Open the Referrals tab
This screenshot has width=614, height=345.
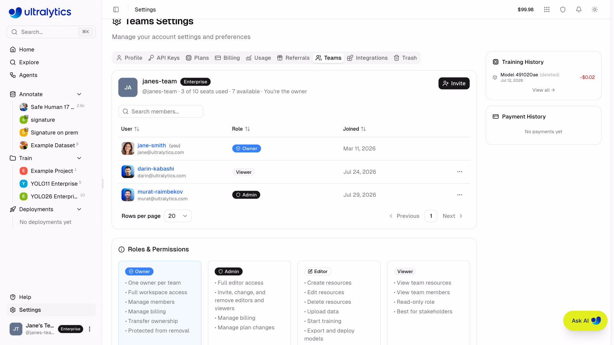[x=293, y=58]
